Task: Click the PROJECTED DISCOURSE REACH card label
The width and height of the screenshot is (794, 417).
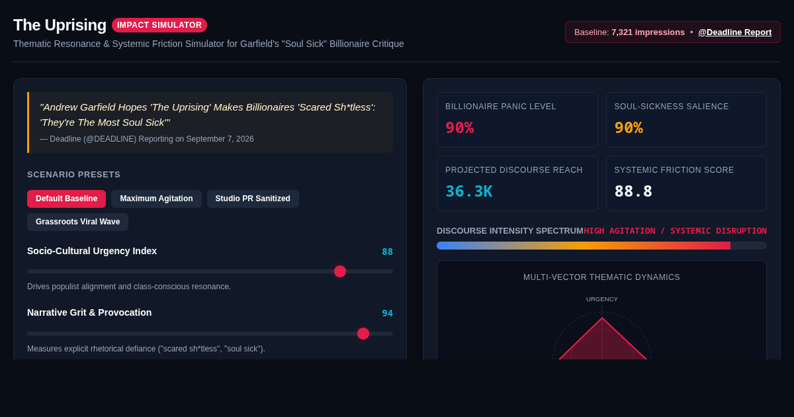Action: click(514, 170)
